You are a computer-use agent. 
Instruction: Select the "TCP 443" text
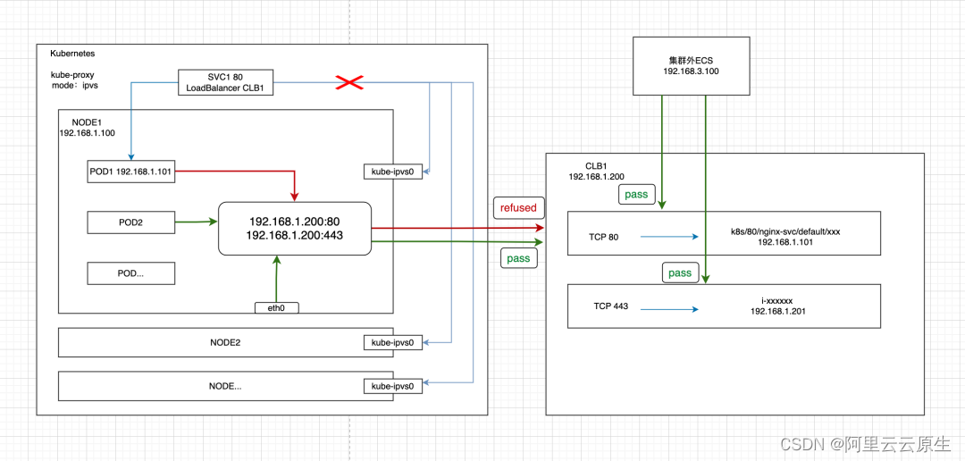[610, 306]
